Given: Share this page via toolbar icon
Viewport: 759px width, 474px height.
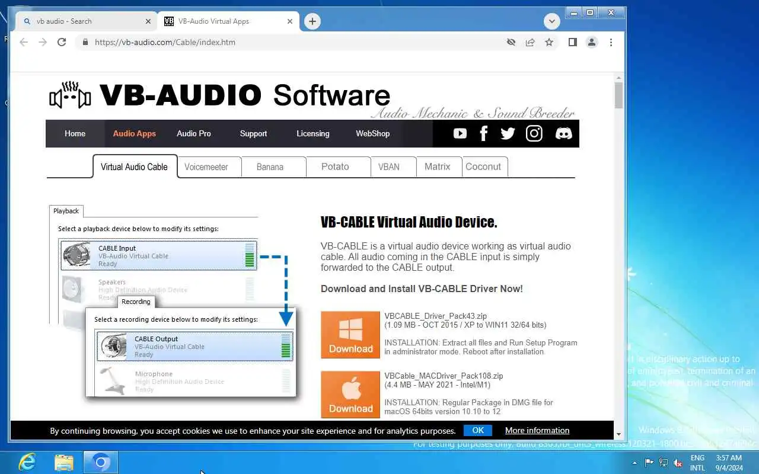Looking at the screenshot, I should pyautogui.click(x=530, y=42).
